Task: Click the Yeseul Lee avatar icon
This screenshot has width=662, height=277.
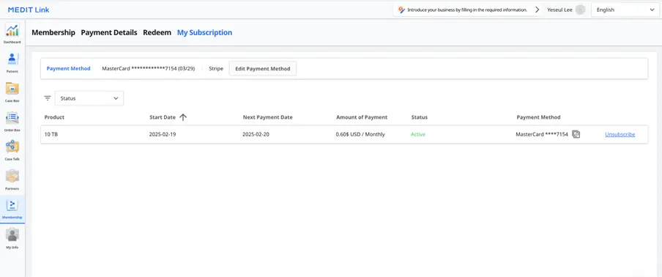Action: coord(580,10)
